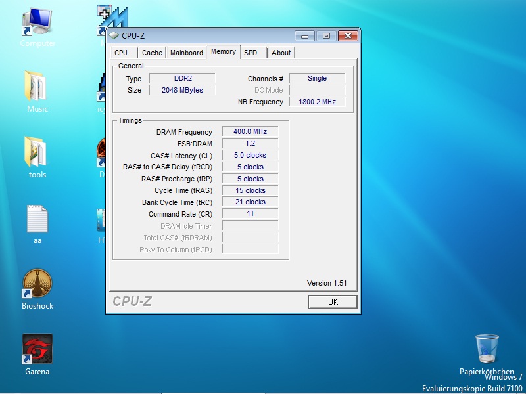Click the CPU-Z title bar chip icon
Viewport: 526px width, 394px height.
[114, 35]
